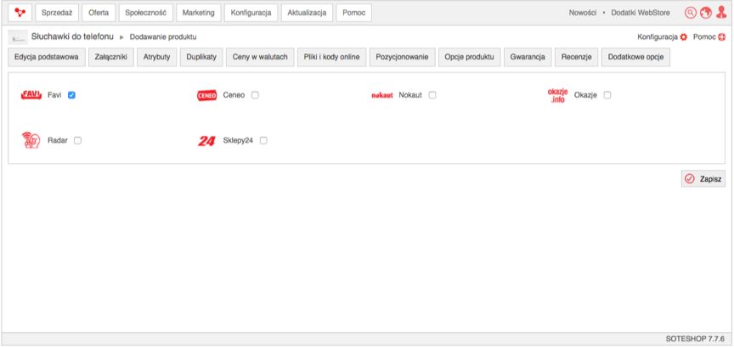Click the Pomoc link below header
This screenshot has height=348, width=734.
pos(704,37)
